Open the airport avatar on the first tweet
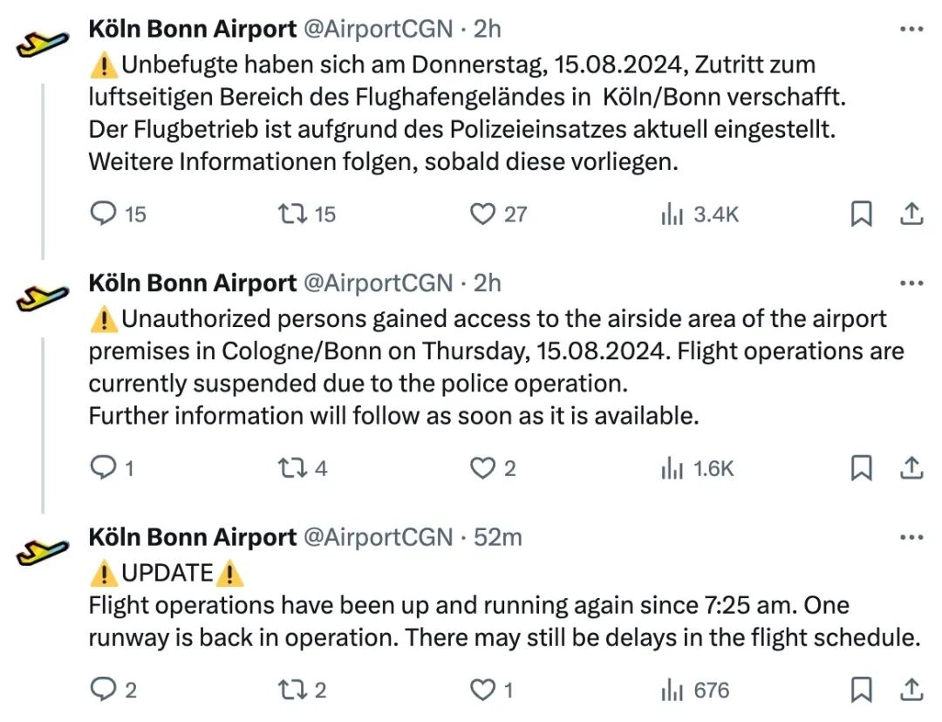Image resolution: width=942 pixels, height=722 pixels. [x=42, y=42]
